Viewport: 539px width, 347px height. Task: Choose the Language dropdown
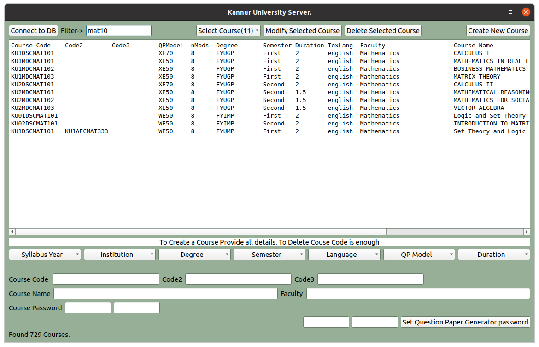click(344, 255)
